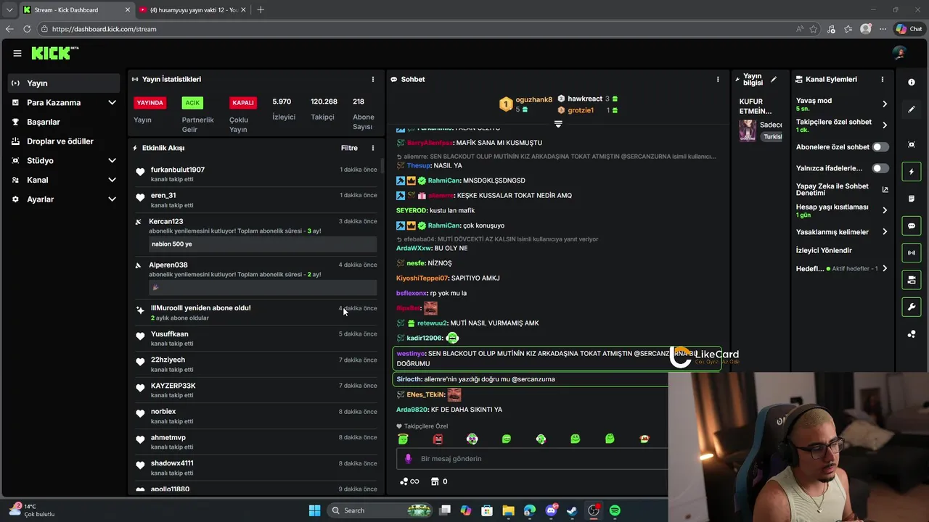
Task: Expand the Hedefler active goals row
Action: 842,269
